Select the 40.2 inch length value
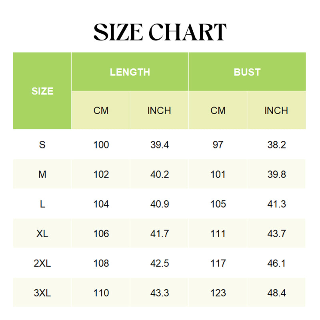 coord(160,174)
